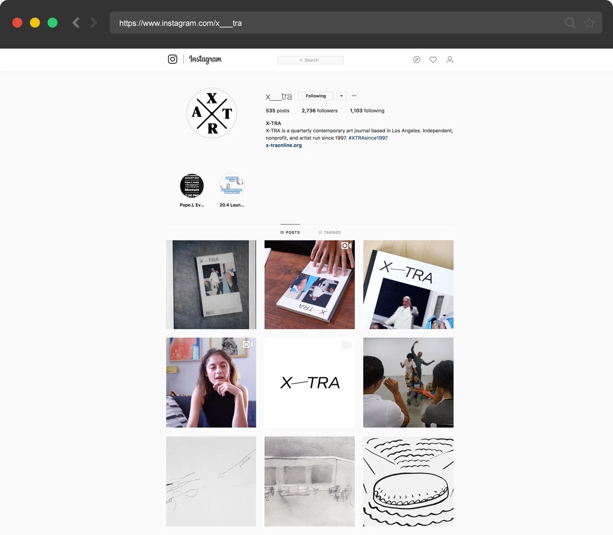Screen dimensions: 613x535
Task: Click the yellow minimize window button
Action: (35, 23)
